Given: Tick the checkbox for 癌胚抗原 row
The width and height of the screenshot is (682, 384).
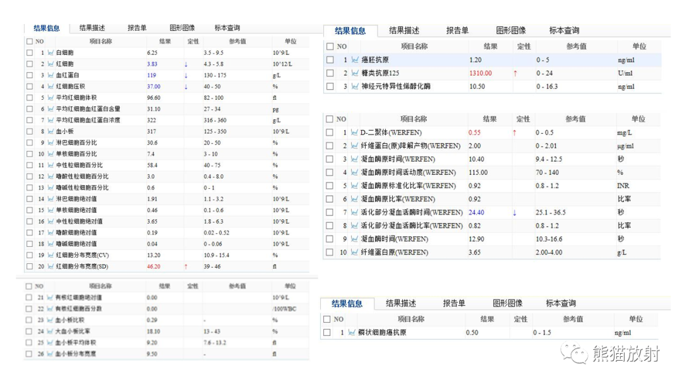Looking at the screenshot, I should point(330,60).
